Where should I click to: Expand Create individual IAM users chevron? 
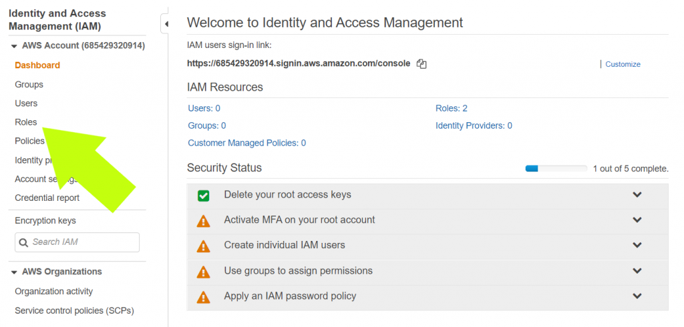coord(637,245)
